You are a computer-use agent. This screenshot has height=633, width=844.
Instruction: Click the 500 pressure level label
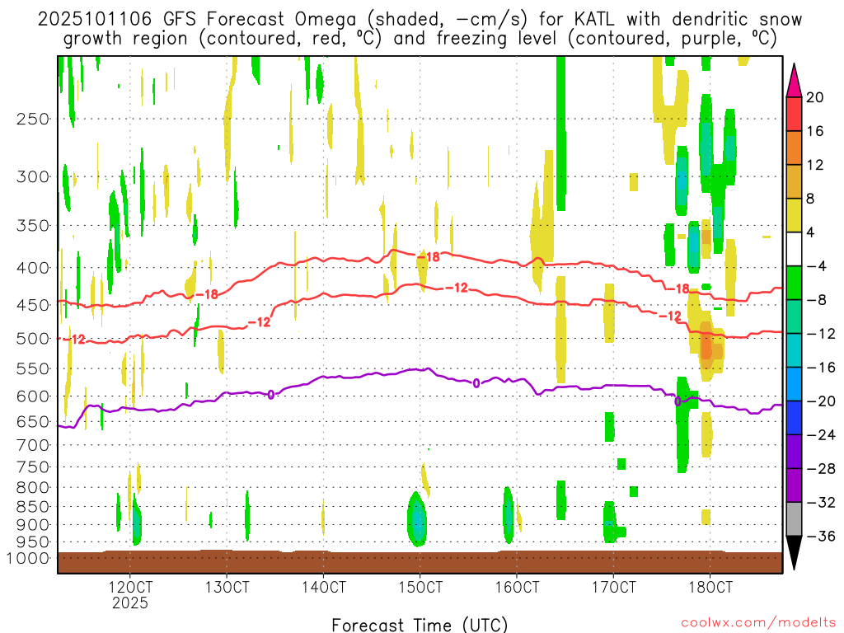(x=33, y=339)
